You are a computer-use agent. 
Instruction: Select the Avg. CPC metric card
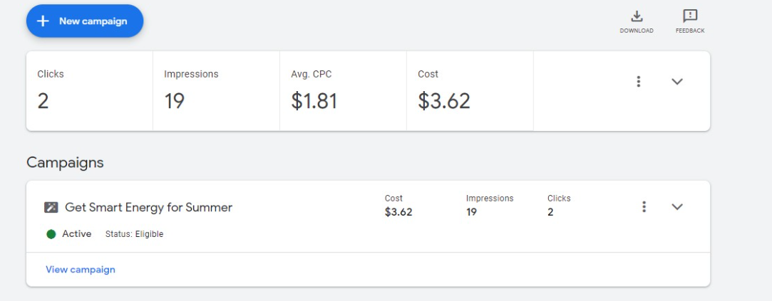(x=343, y=90)
